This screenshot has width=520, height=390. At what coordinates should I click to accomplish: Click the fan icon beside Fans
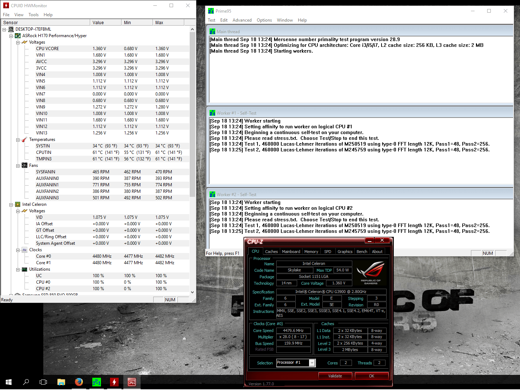point(25,165)
